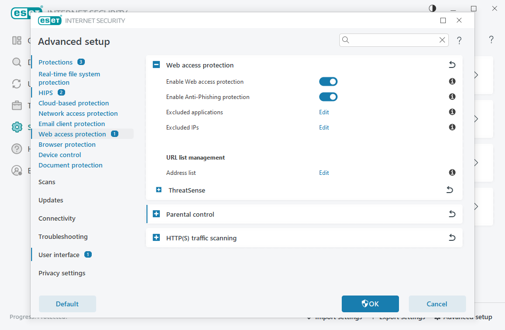Open Setup gear icon in main window sidebar
This screenshot has width=505, height=330.
tap(17, 127)
